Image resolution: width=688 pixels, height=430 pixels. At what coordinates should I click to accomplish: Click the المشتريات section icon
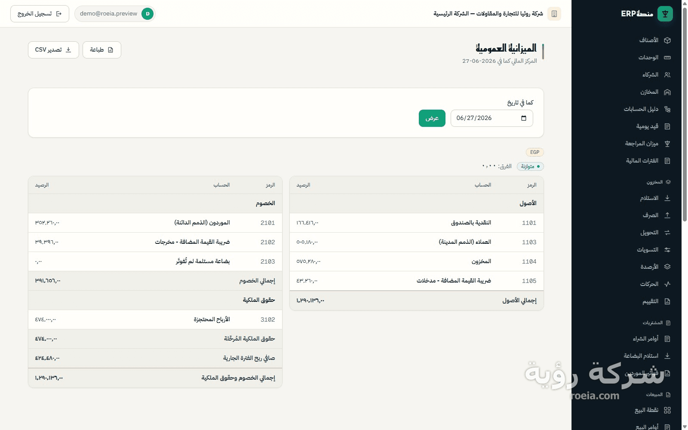(x=668, y=323)
